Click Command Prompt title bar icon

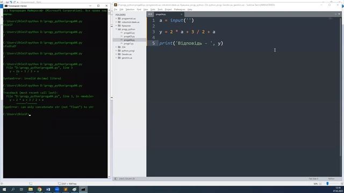6,6
